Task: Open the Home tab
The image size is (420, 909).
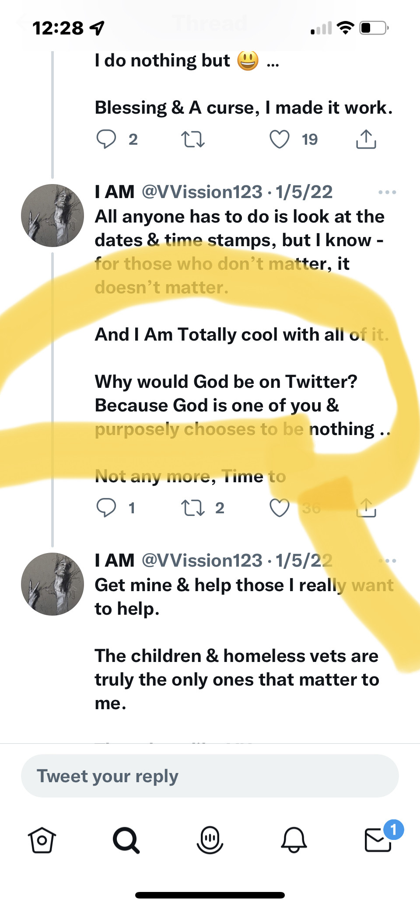Action: coord(42,840)
